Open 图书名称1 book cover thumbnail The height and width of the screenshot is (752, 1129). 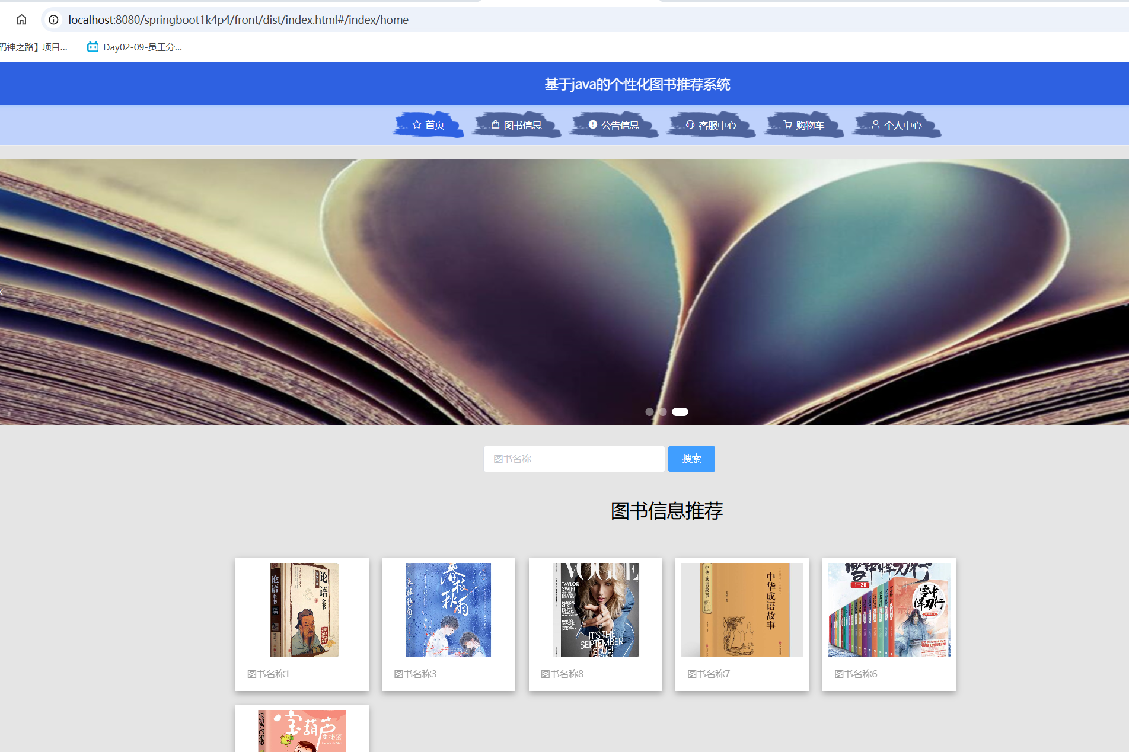point(305,610)
